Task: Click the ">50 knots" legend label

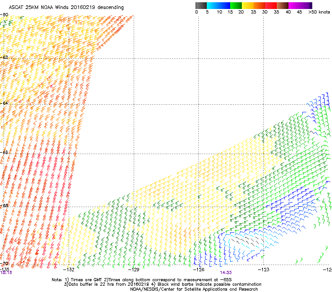Action: pos(319,12)
